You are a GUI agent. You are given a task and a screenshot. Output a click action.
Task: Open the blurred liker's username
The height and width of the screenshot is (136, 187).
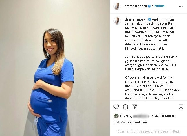click(141, 116)
